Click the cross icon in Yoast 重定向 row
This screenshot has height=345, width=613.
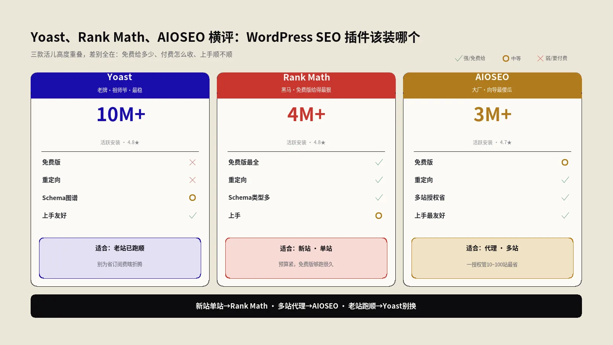coord(192,180)
